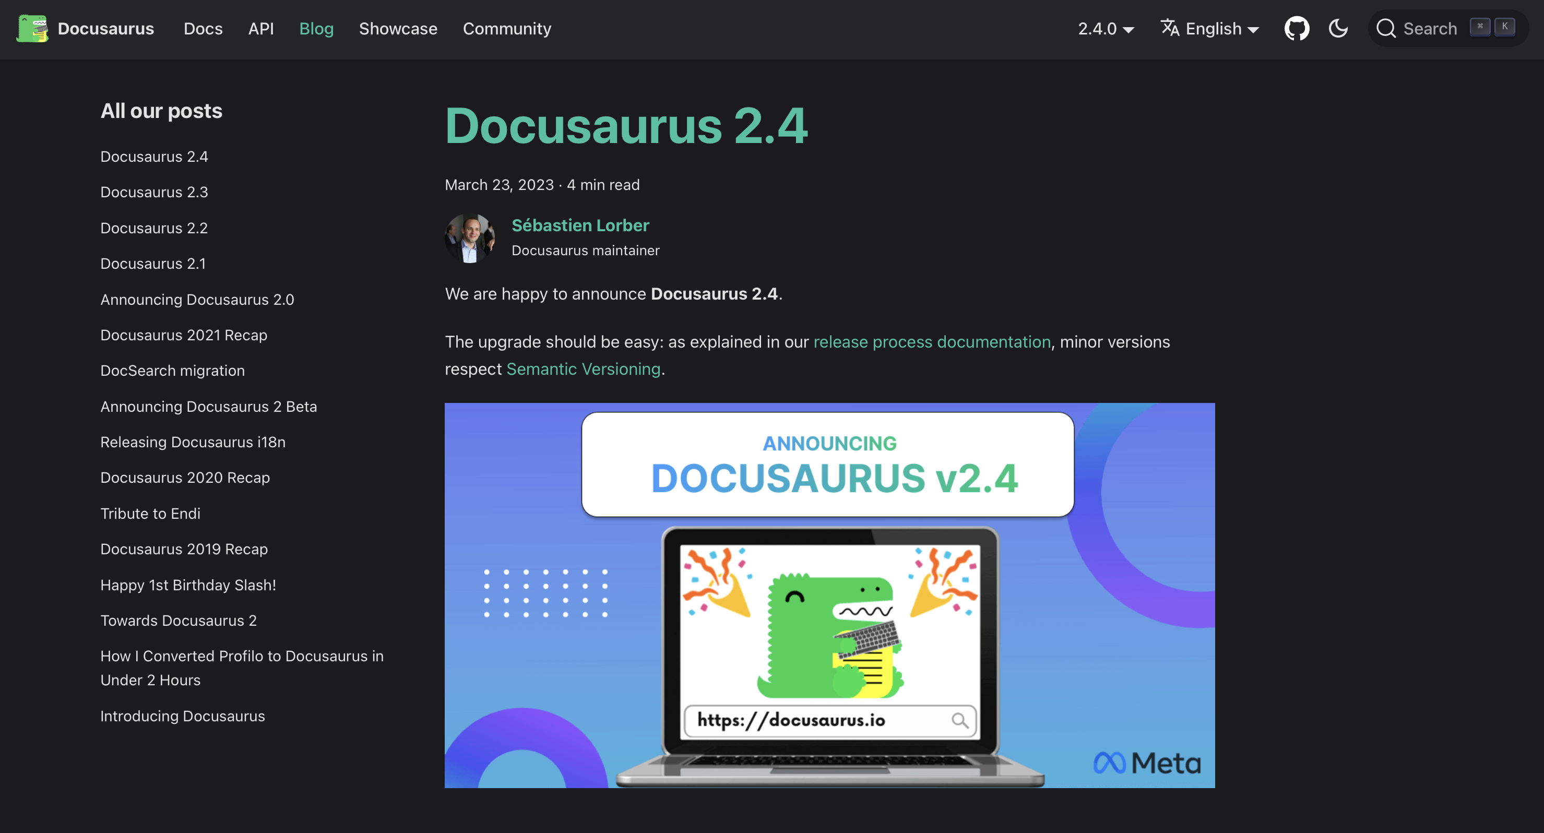Click the All our posts heading
1544x833 pixels.
click(x=161, y=112)
